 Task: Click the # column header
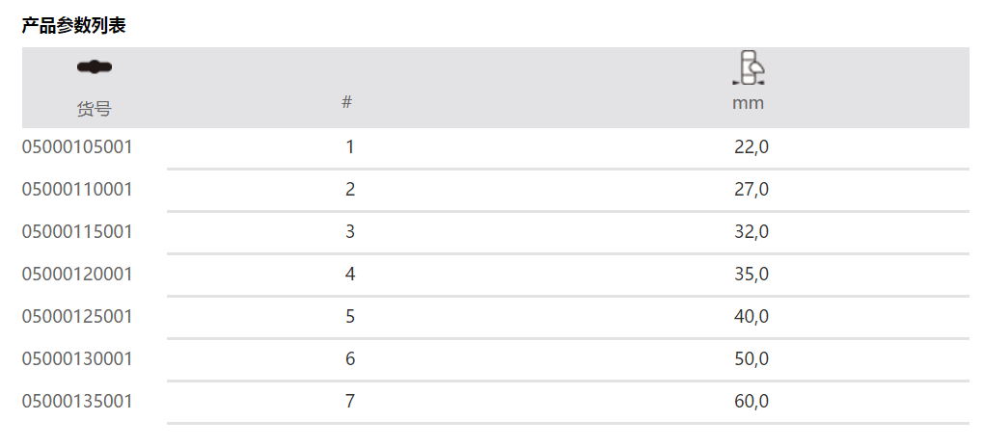[x=347, y=101]
